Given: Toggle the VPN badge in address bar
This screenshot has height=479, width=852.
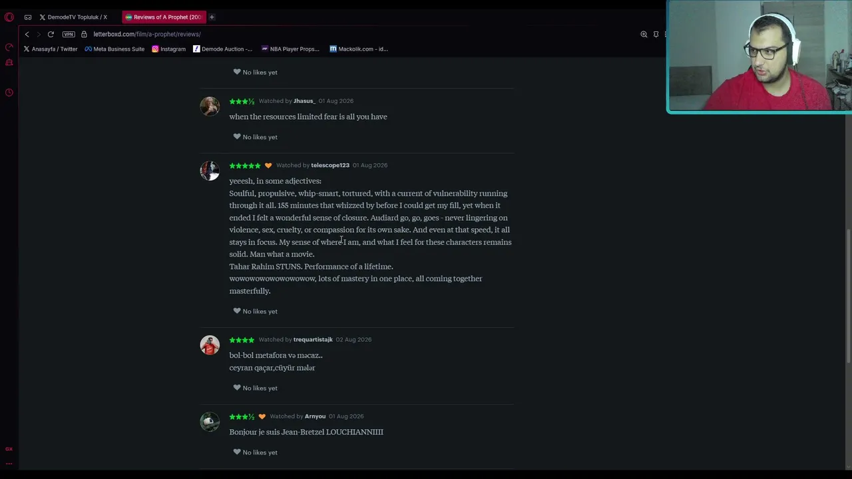Looking at the screenshot, I should tap(69, 34).
